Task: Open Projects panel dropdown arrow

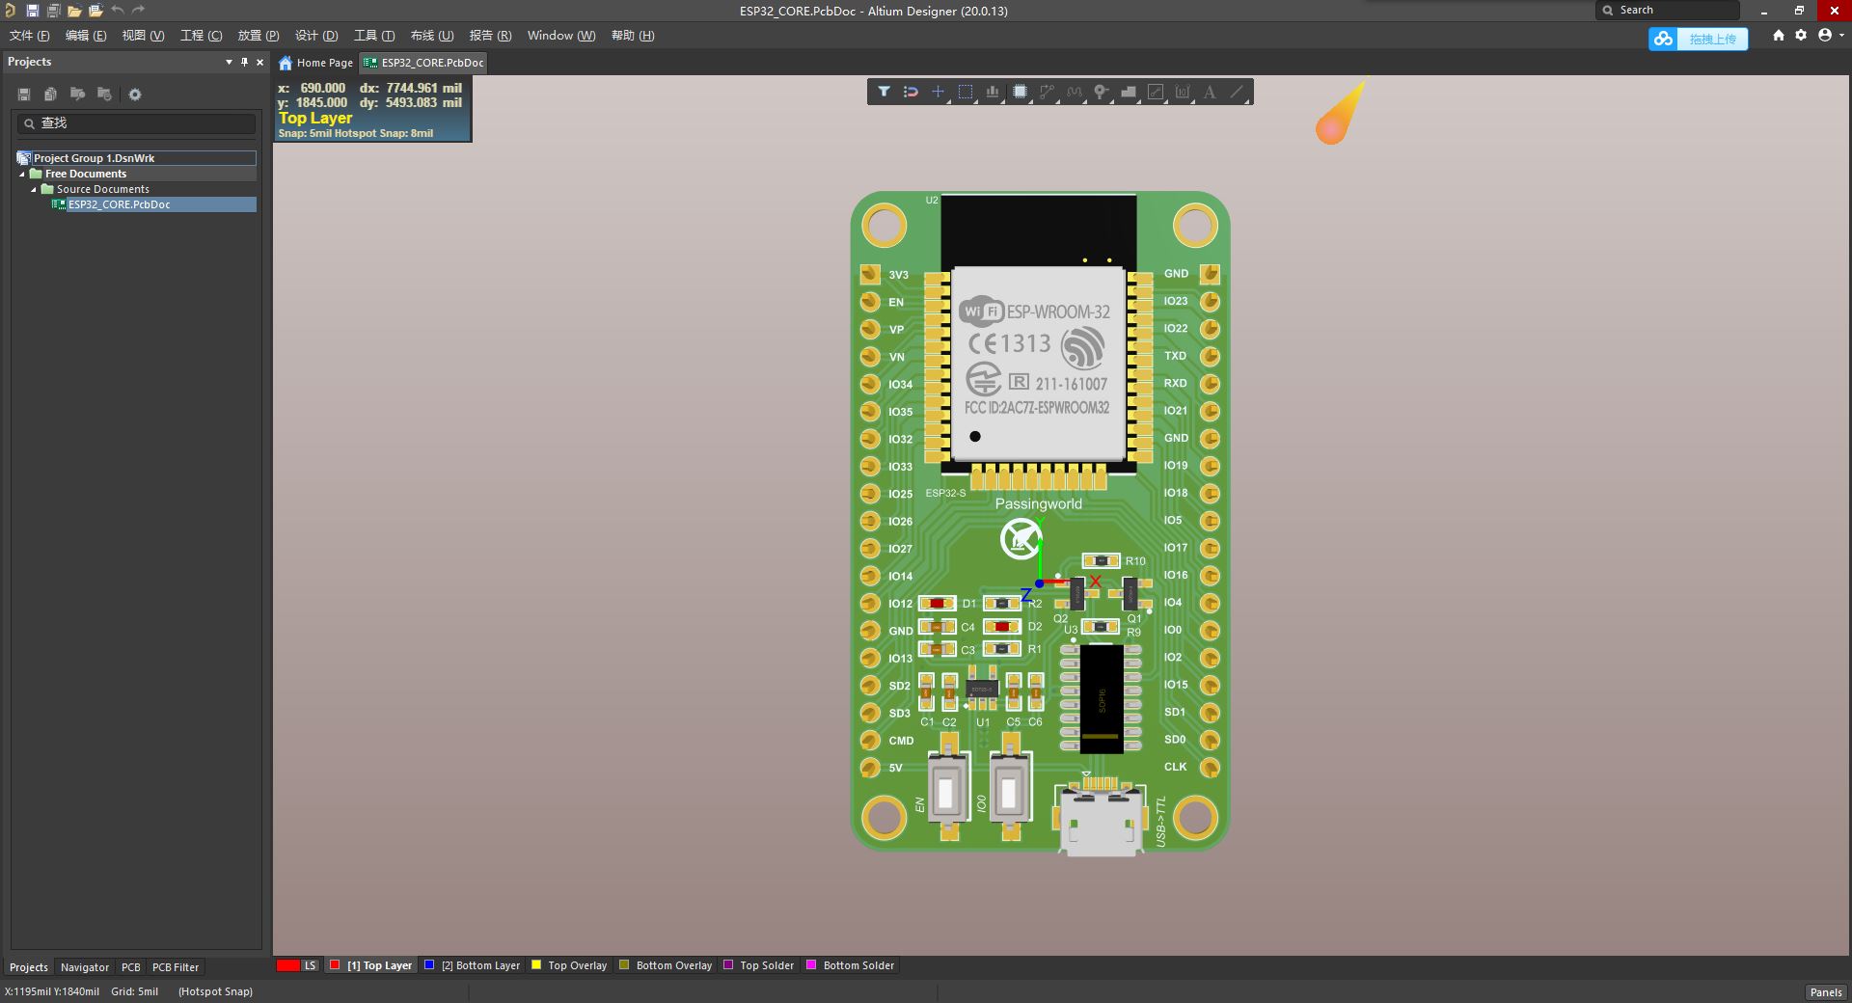Action: coord(229,62)
